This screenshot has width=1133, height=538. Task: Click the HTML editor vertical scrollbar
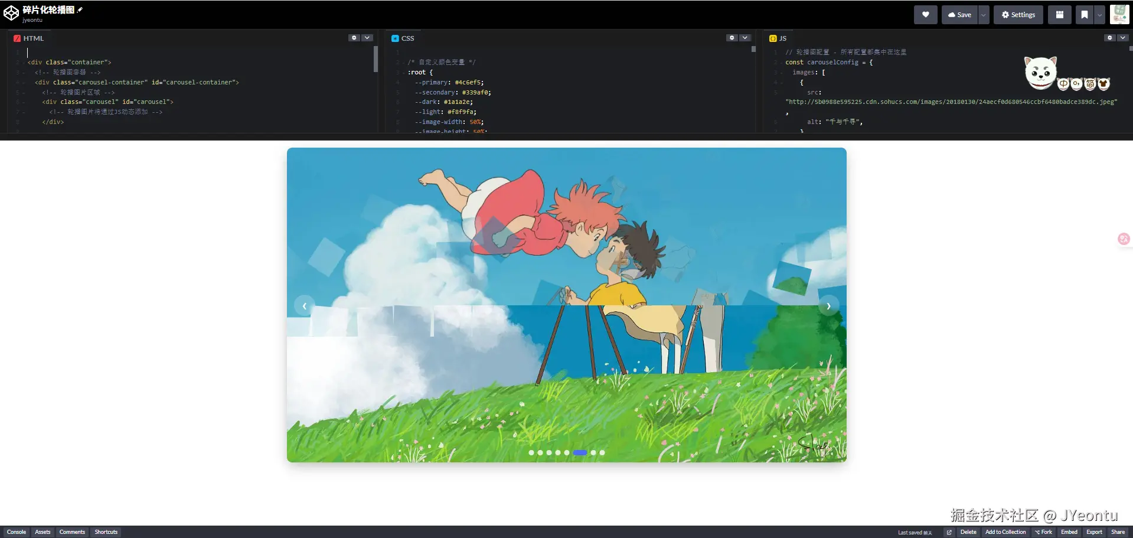[376, 60]
